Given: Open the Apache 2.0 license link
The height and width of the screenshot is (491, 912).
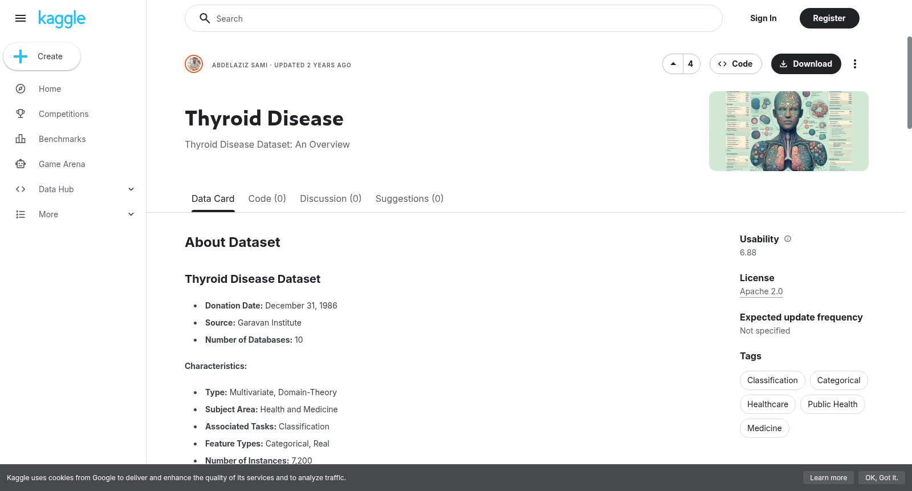Looking at the screenshot, I should click(x=761, y=291).
